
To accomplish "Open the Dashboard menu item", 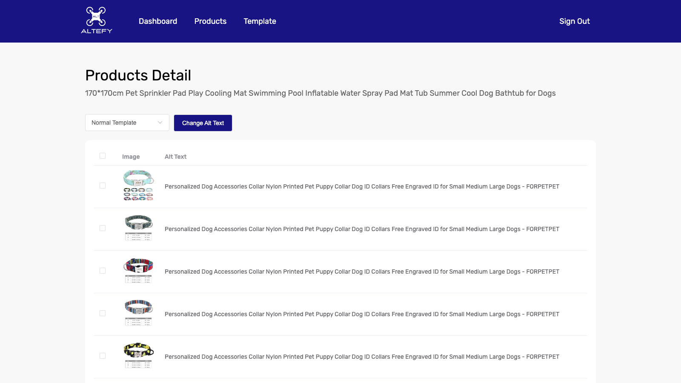I will point(158,21).
